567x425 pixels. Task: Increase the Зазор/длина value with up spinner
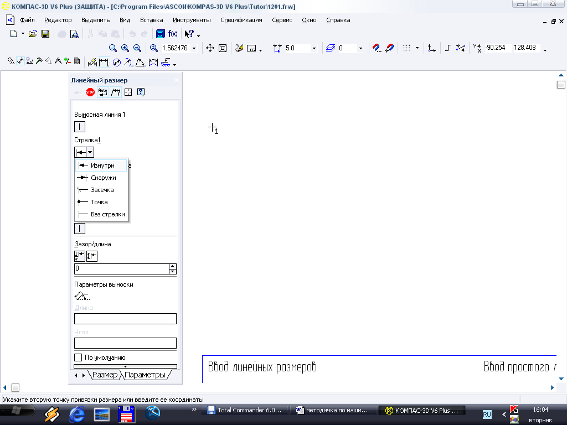tap(173, 266)
